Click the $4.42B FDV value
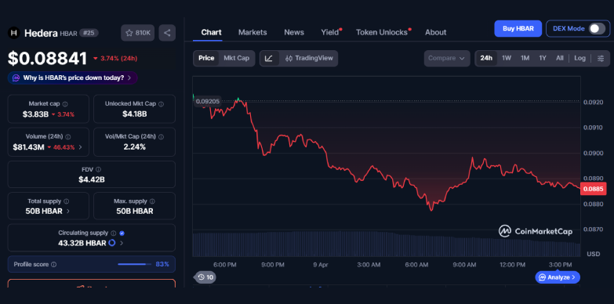This screenshot has height=304, width=614. [x=92, y=180]
